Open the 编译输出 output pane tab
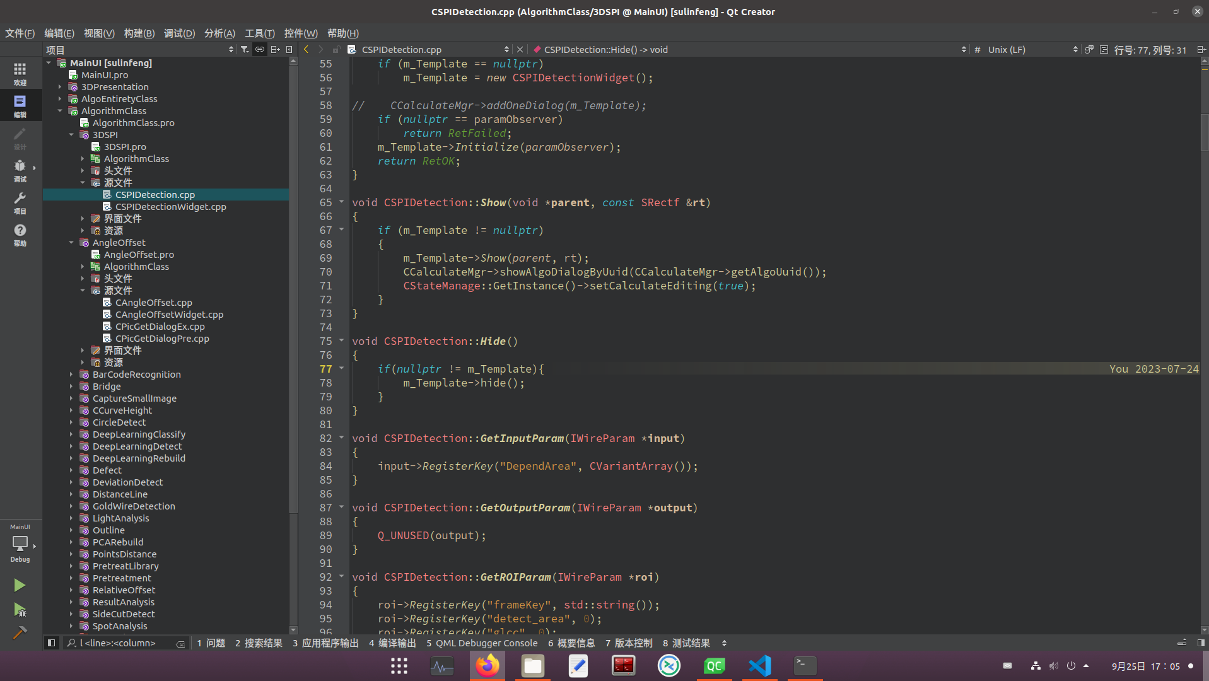1209x681 pixels. tap(392, 643)
